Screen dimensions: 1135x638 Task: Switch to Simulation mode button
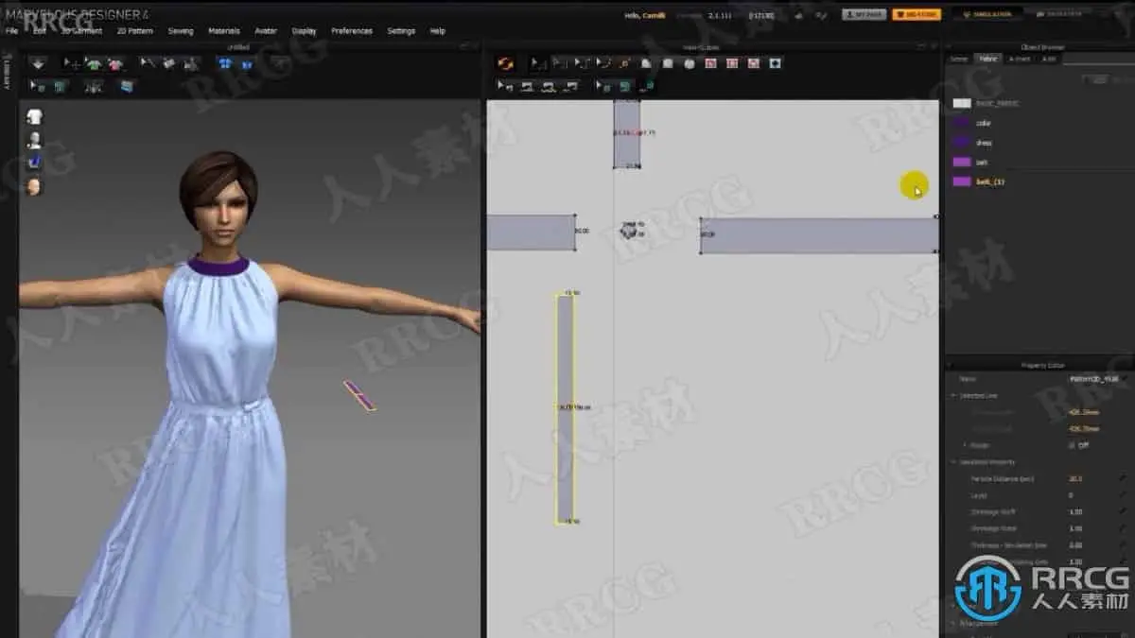[x=987, y=14]
